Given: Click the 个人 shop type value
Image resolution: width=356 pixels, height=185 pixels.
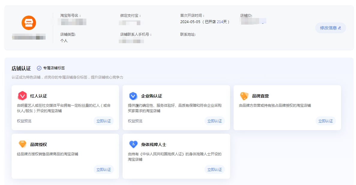Looking at the screenshot, I should coord(64,41).
